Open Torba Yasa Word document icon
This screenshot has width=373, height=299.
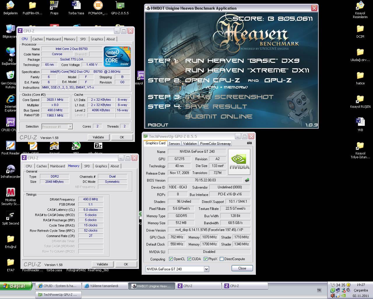tap(76, 8)
